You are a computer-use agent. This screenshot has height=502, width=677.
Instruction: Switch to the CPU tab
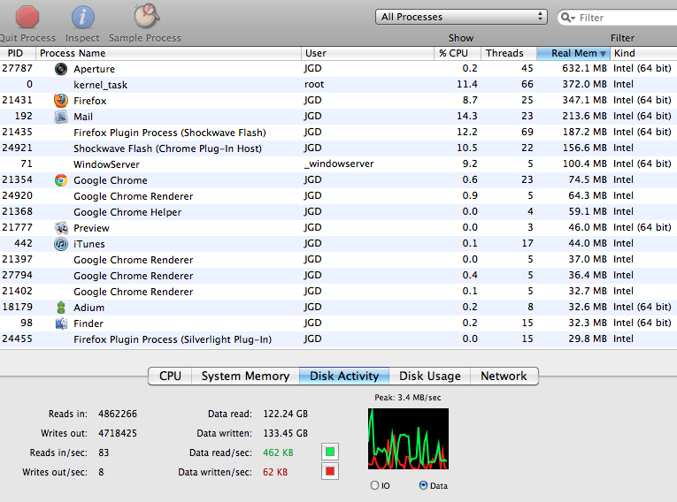(170, 376)
